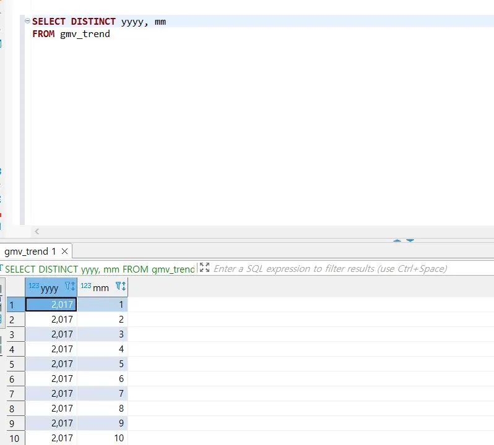Select row number 10 header
Image resolution: width=494 pixels, height=445 pixels.
tap(15, 438)
